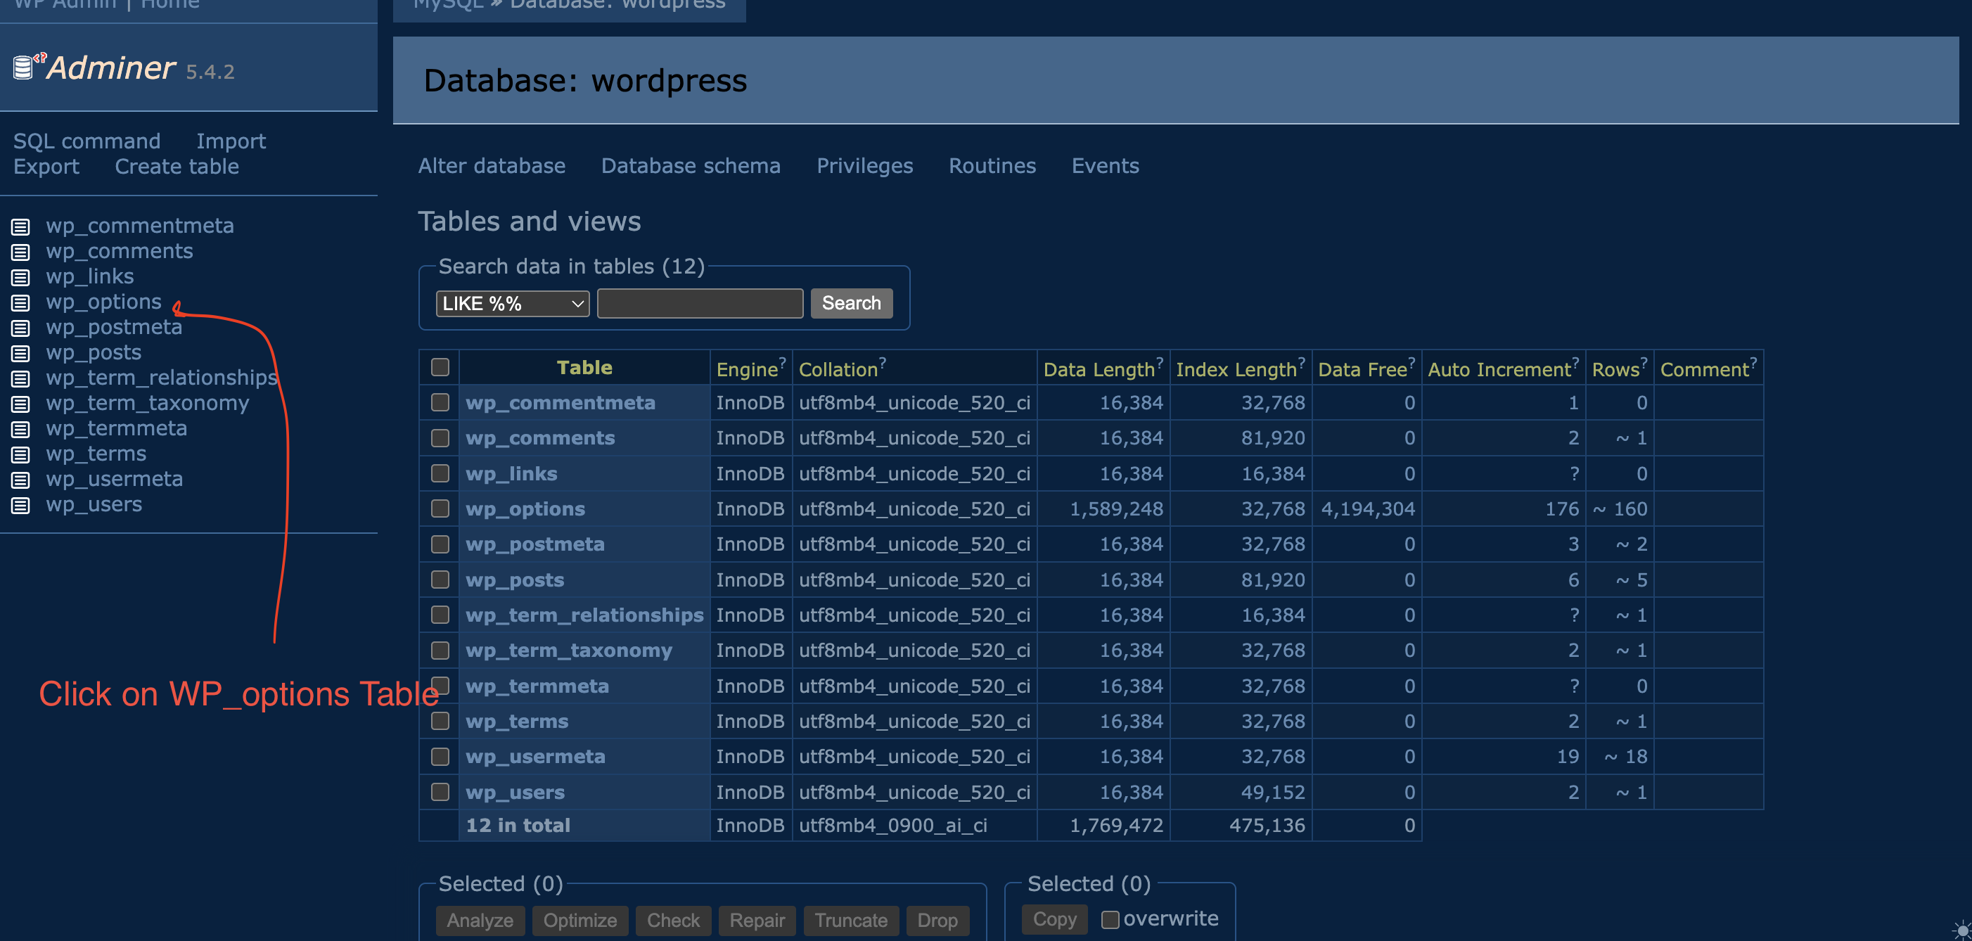
Task: Check the wp_options row checkbox
Action: (440, 508)
